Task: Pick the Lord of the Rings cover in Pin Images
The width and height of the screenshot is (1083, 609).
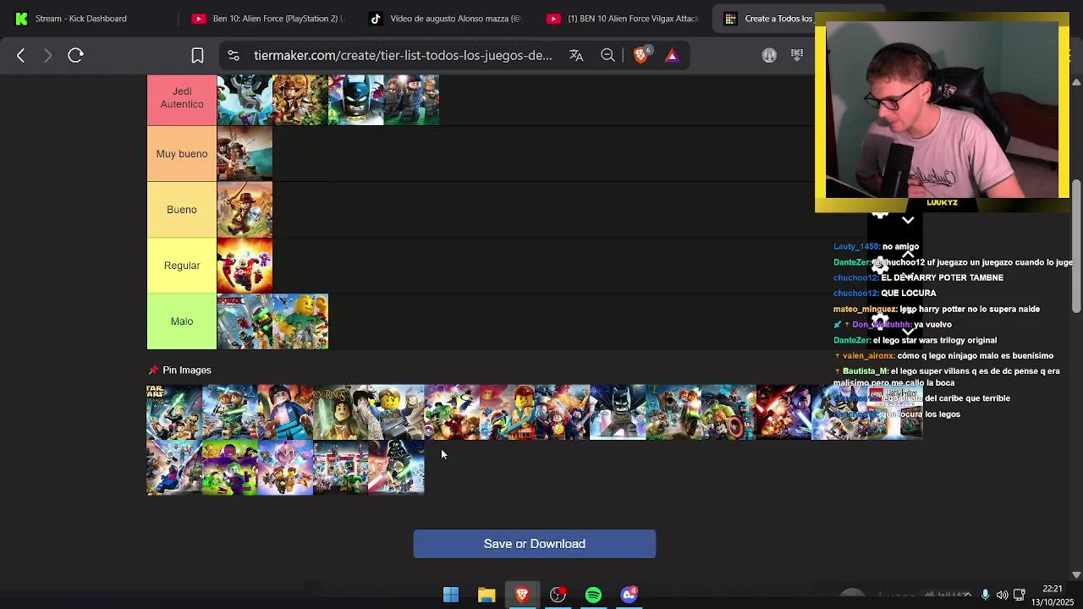Action: tap(340, 413)
